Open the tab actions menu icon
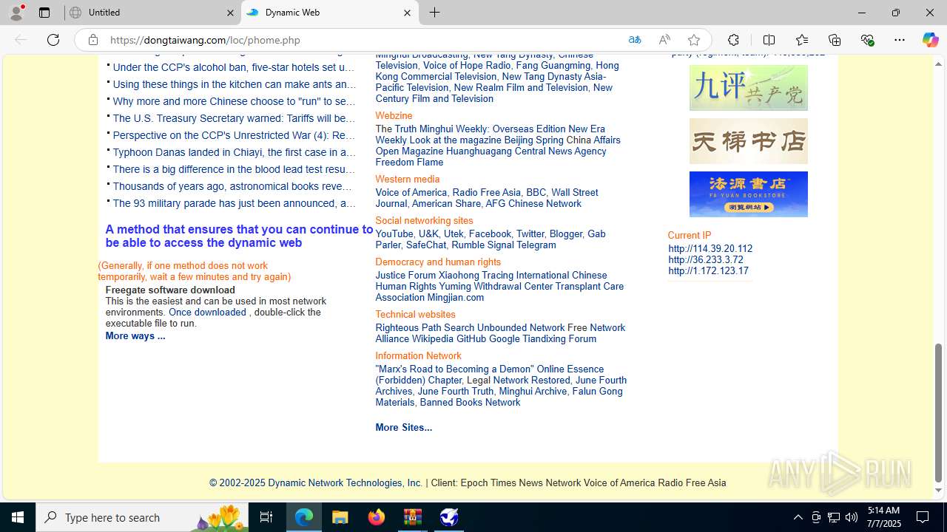The height and width of the screenshot is (532, 947). (44, 13)
